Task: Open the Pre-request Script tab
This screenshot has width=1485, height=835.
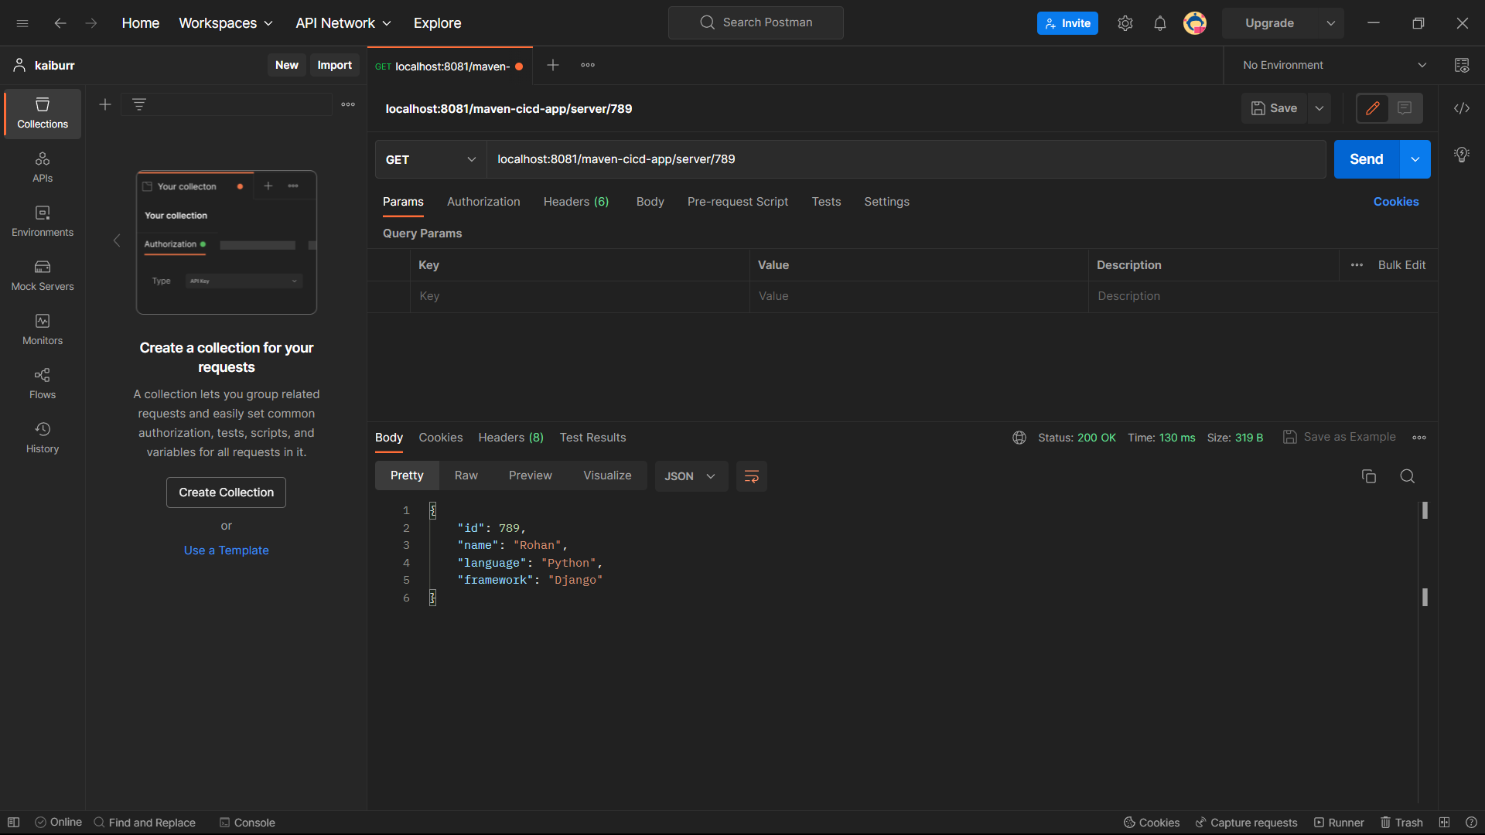Action: [737, 202]
